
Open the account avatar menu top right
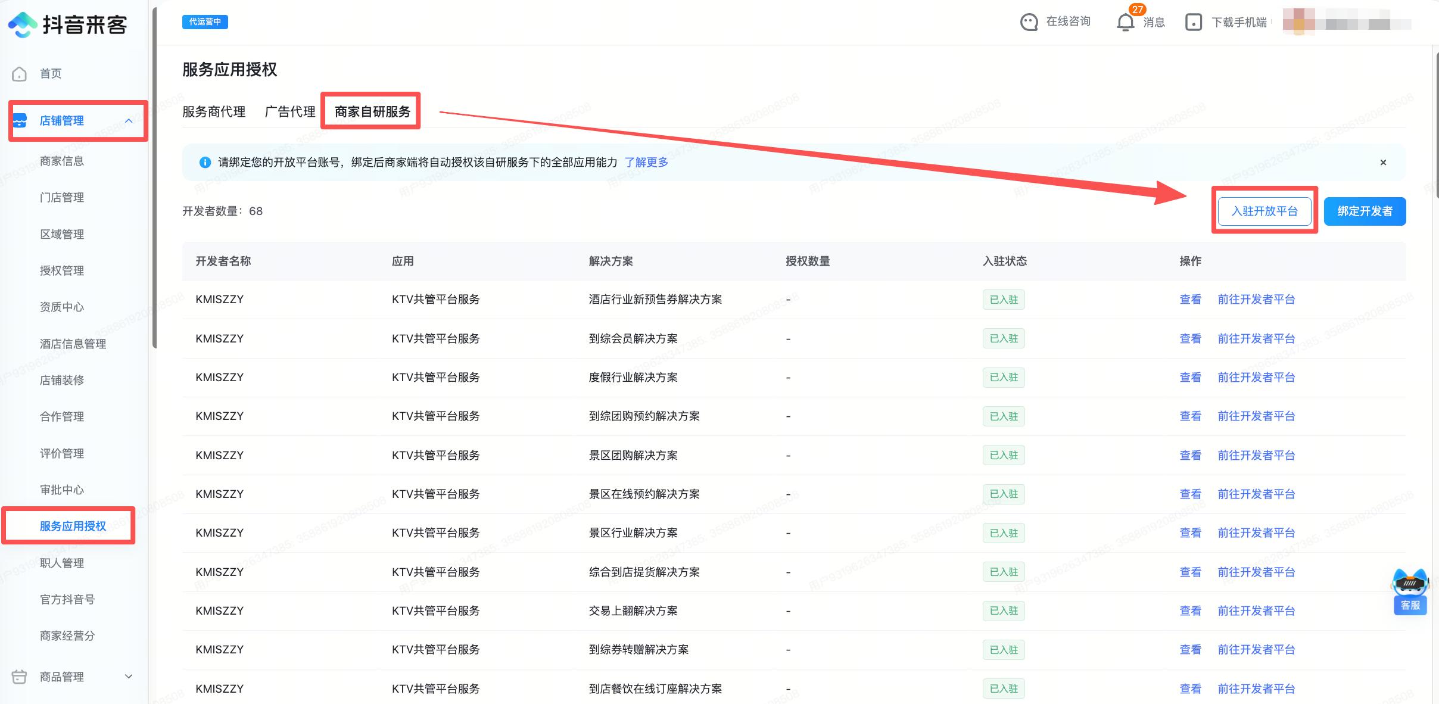1298,23
